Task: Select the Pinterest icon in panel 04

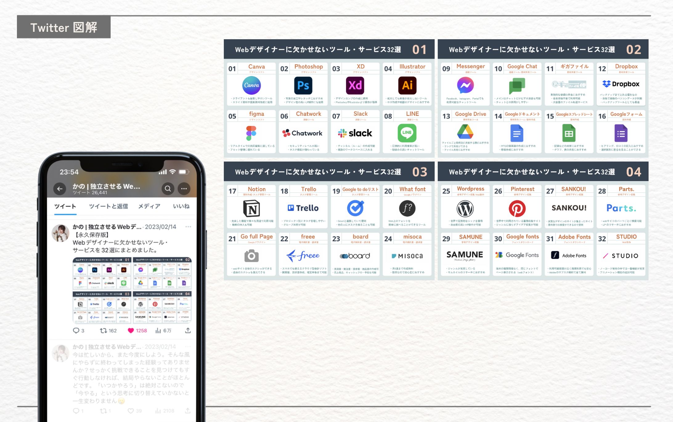Action: click(x=518, y=209)
